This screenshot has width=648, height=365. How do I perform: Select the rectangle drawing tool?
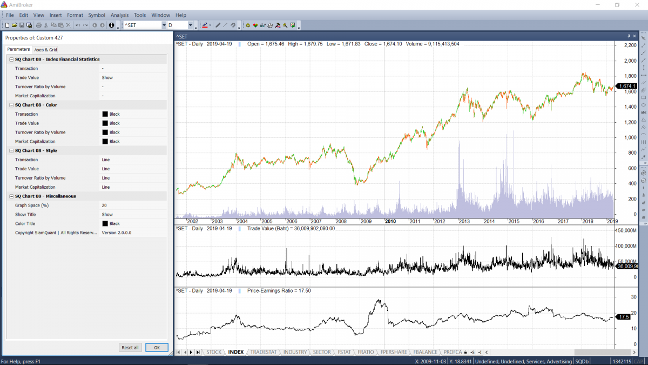pos(643,97)
